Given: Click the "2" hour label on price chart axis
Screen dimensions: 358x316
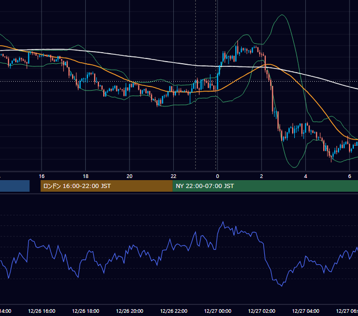Looking at the screenshot, I should pyautogui.click(x=262, y=176).
